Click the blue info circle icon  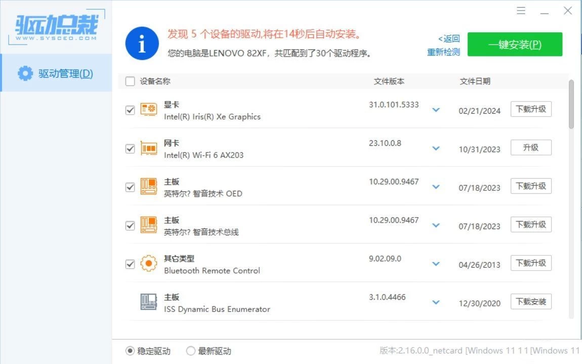tap(142, 43)
